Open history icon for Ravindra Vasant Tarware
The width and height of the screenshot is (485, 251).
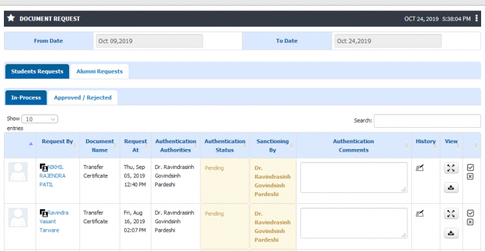click(x=420, y=214)
